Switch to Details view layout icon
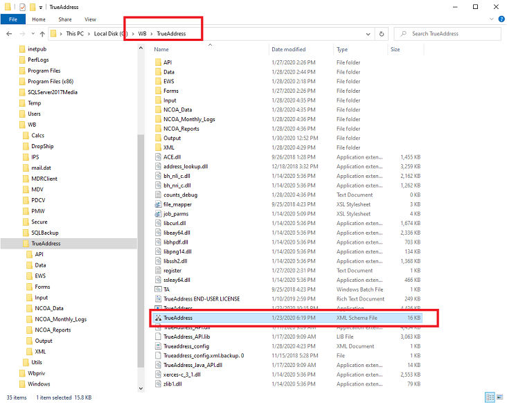Viewport: 507px width, 403px height. coord(490,397)
